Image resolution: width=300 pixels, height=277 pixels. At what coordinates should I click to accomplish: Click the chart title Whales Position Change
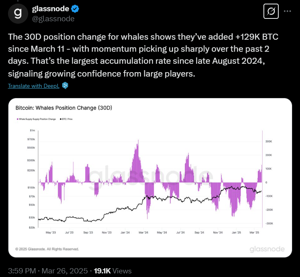pos(64,108)
